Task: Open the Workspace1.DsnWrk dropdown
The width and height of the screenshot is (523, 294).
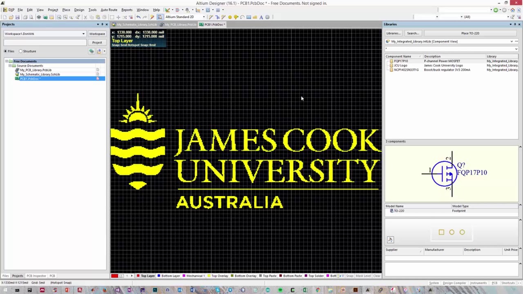Action: click(83, 34)
